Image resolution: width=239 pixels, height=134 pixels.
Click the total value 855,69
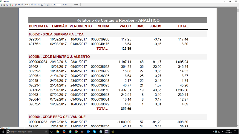[x=126, y=109]
